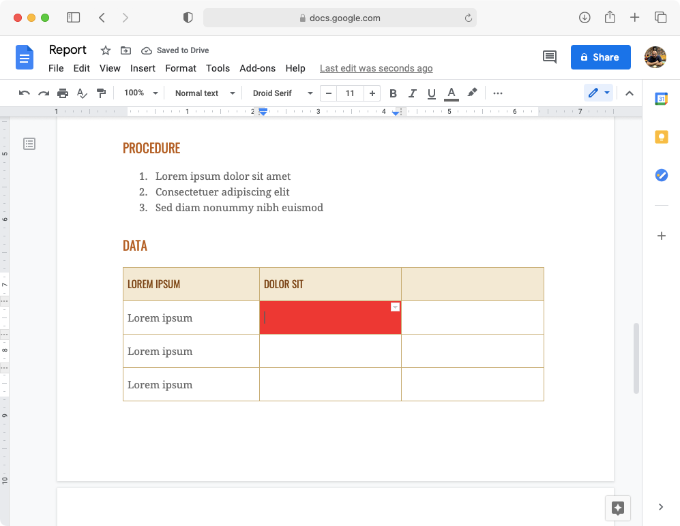Open the Add-ons menu

click(257, 68)
